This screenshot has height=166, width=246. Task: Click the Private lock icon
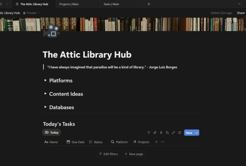24,13
